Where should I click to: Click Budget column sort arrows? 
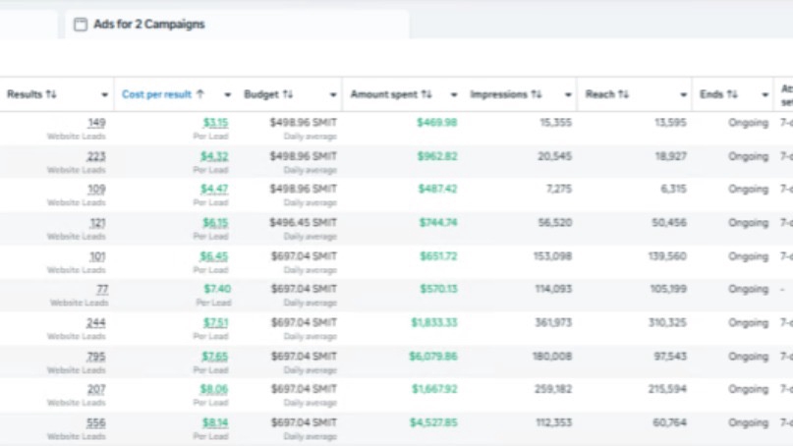coord(288,95)
